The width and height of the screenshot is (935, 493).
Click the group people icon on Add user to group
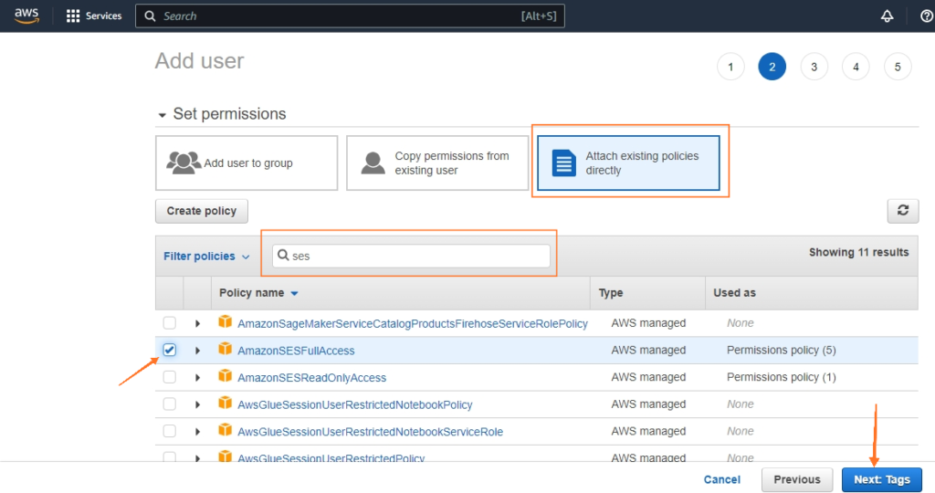[x=183, y=163]
